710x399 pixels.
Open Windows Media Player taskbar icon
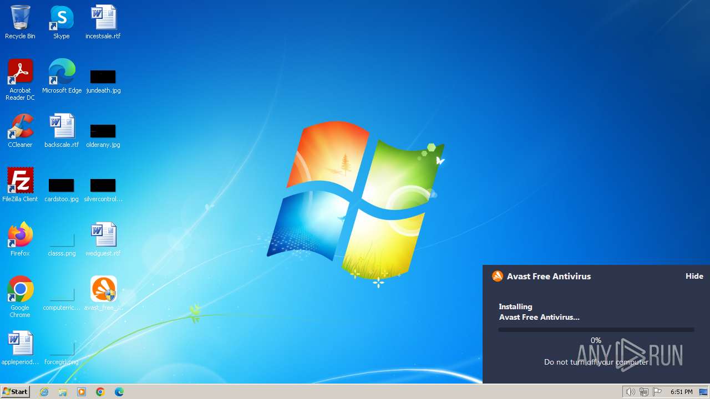pos(82,392)
